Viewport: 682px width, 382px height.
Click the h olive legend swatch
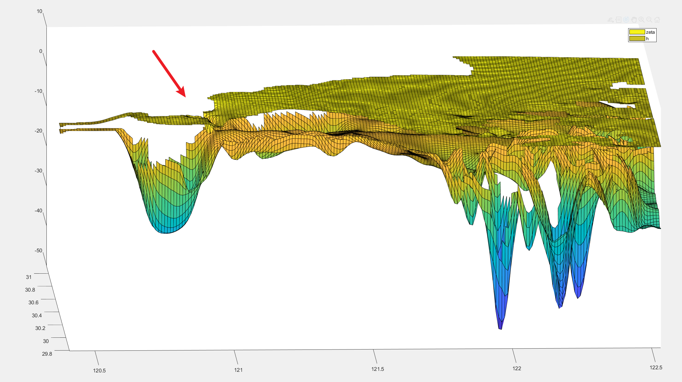click(x=637, y=38)
